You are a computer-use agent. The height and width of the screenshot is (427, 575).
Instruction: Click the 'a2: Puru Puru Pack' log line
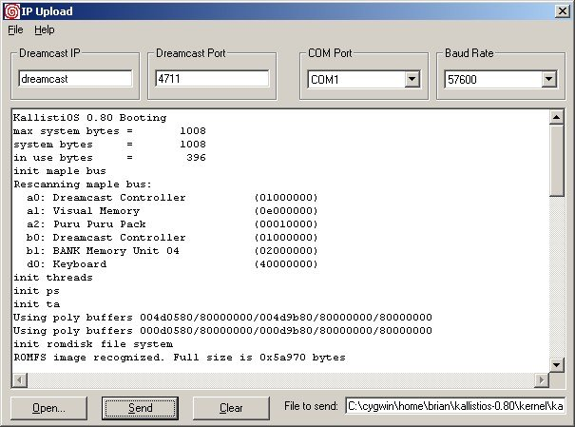click(172, 224)
